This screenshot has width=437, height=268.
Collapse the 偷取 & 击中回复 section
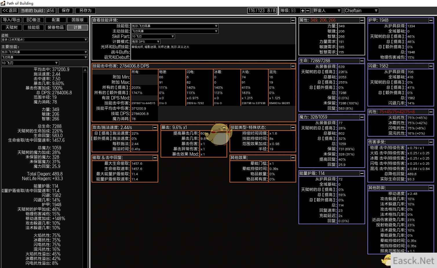pos(155,158)
